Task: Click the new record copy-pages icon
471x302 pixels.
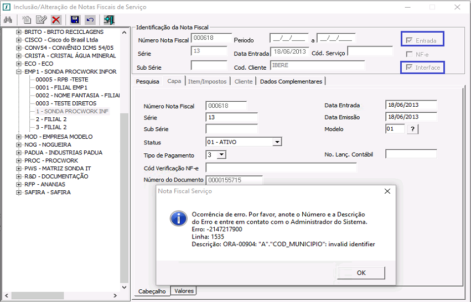Action: [27, 20]
